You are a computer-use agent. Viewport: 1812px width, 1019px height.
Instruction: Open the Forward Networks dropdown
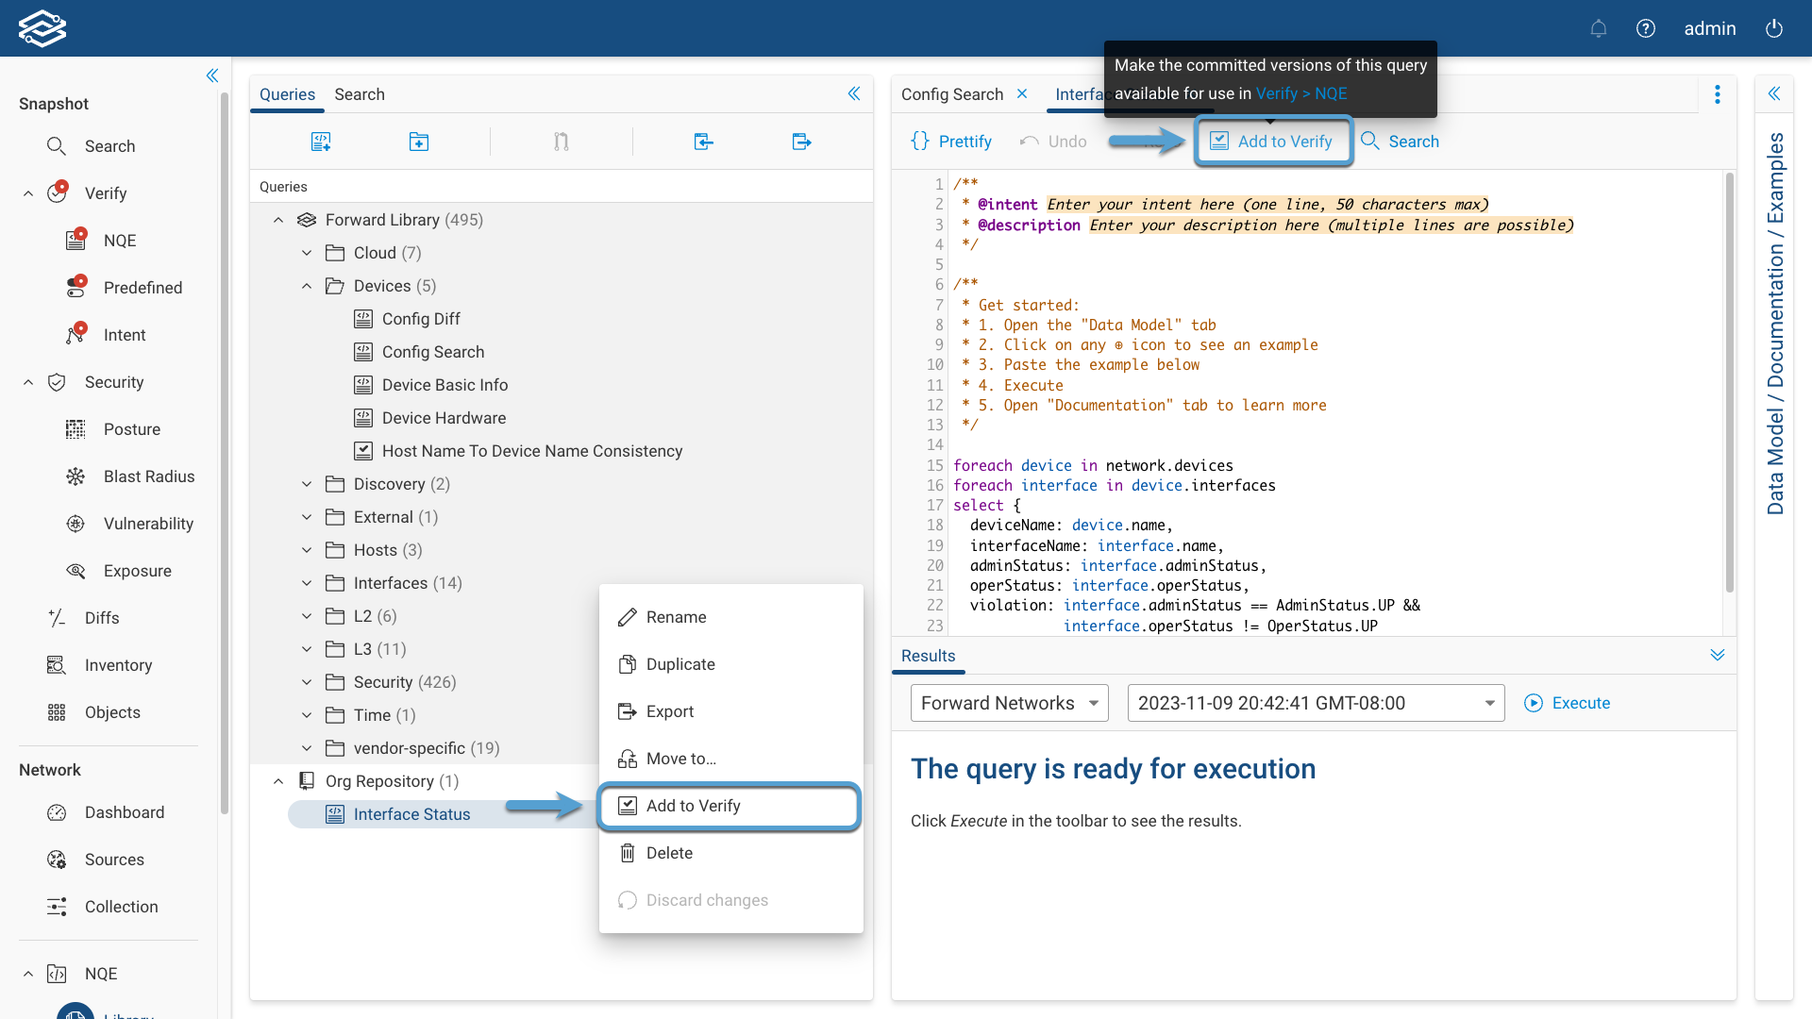tap(1009, 703)
